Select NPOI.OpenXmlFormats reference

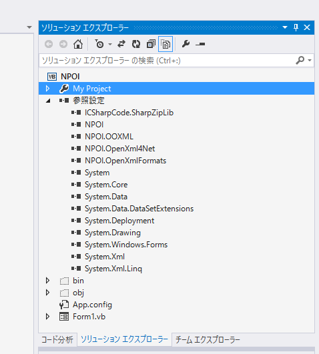[125, 161]
